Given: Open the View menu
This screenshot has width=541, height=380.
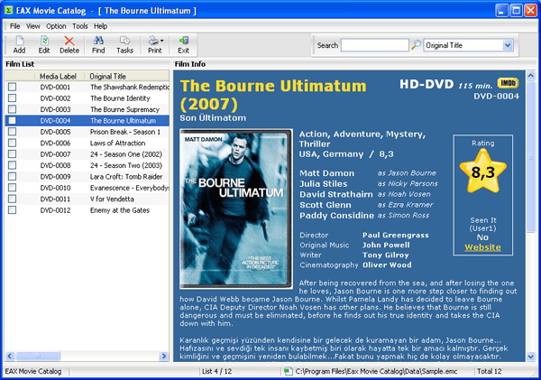Looking at the screenshot, I should click(x=33, y=26).
